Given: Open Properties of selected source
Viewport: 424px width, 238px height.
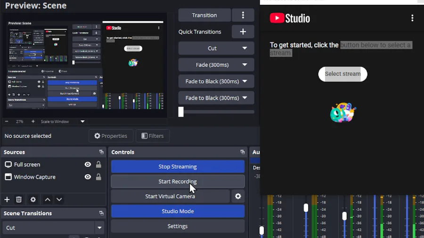Looking at the screenshot, I should (111, 136).
